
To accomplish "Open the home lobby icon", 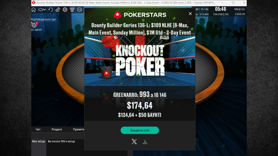I will [x=34, y=9].
